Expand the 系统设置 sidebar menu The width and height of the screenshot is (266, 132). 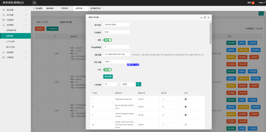click(x=15, y=10)
